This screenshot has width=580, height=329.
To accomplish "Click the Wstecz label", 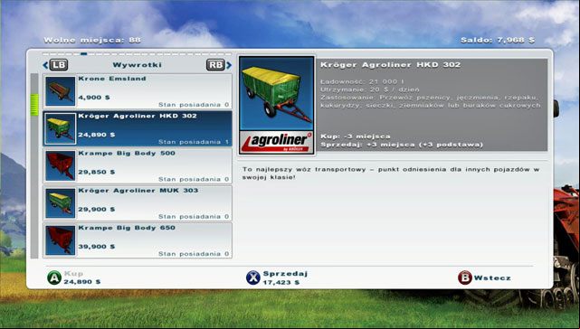I will tap(492, 278).
